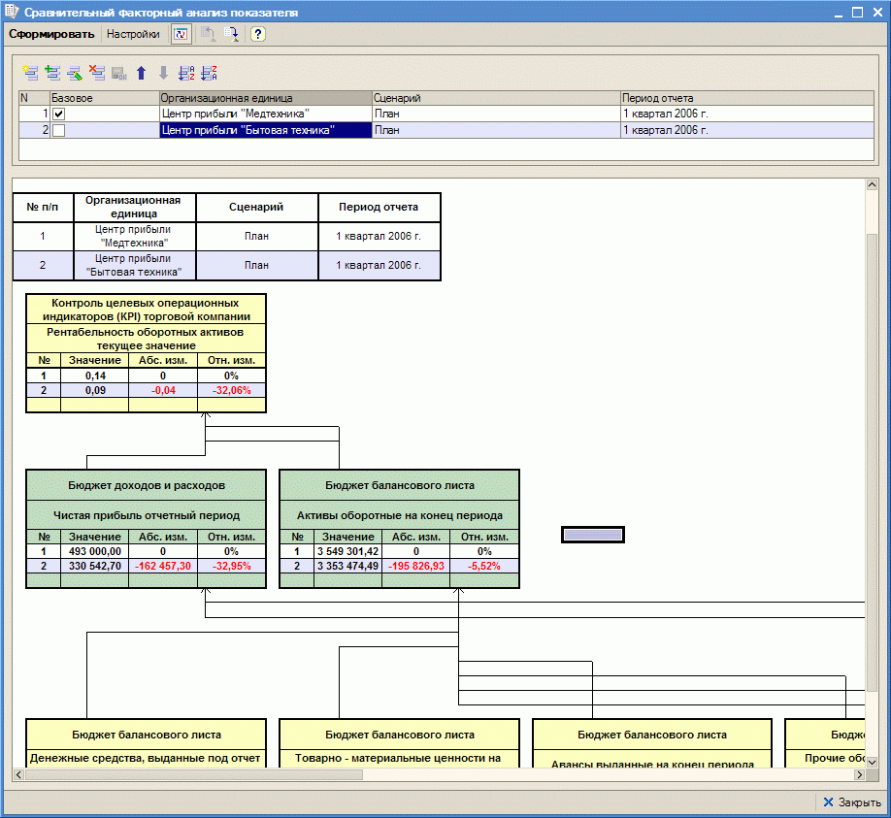
Task: Click the Период отчета column header in grid
Action: coord(747,98)
